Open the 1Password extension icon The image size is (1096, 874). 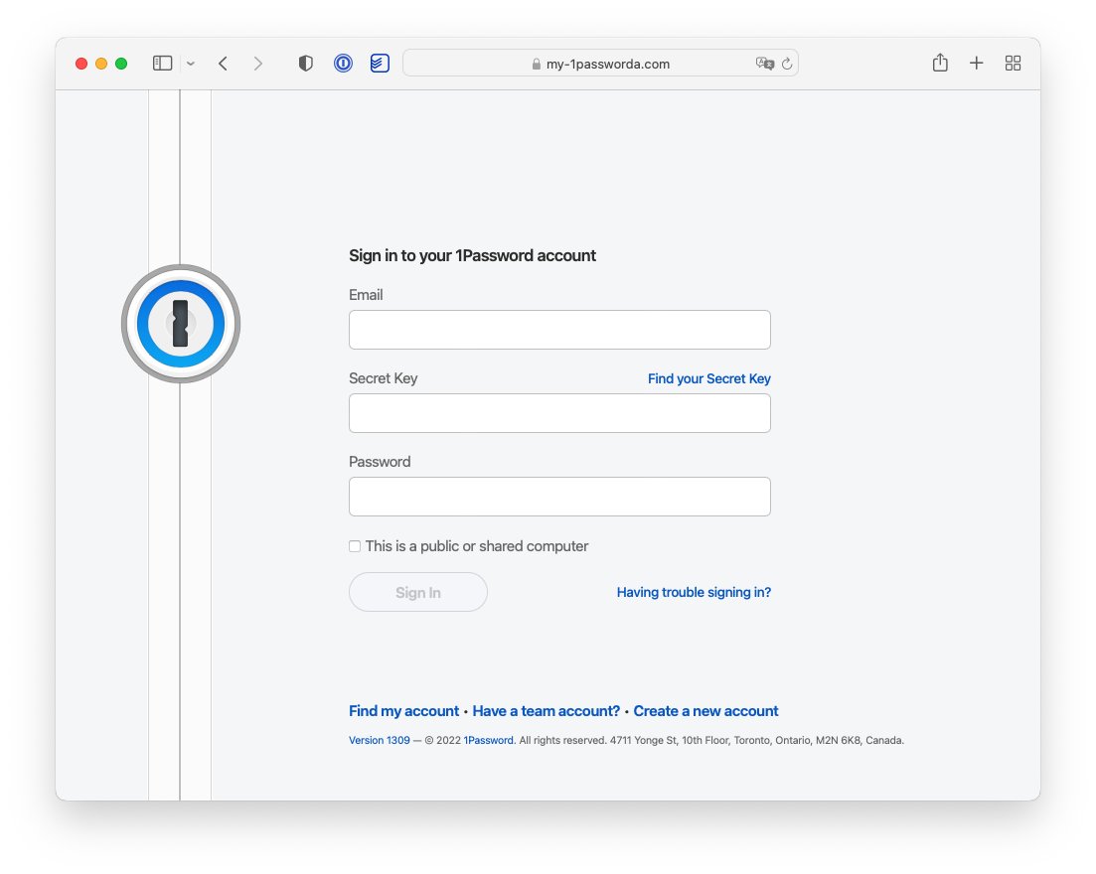(343, 64)
